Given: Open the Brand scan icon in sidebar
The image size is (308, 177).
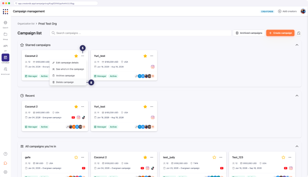Looking at the screenshot, I should pyautogui.click(x=5, y=69).
